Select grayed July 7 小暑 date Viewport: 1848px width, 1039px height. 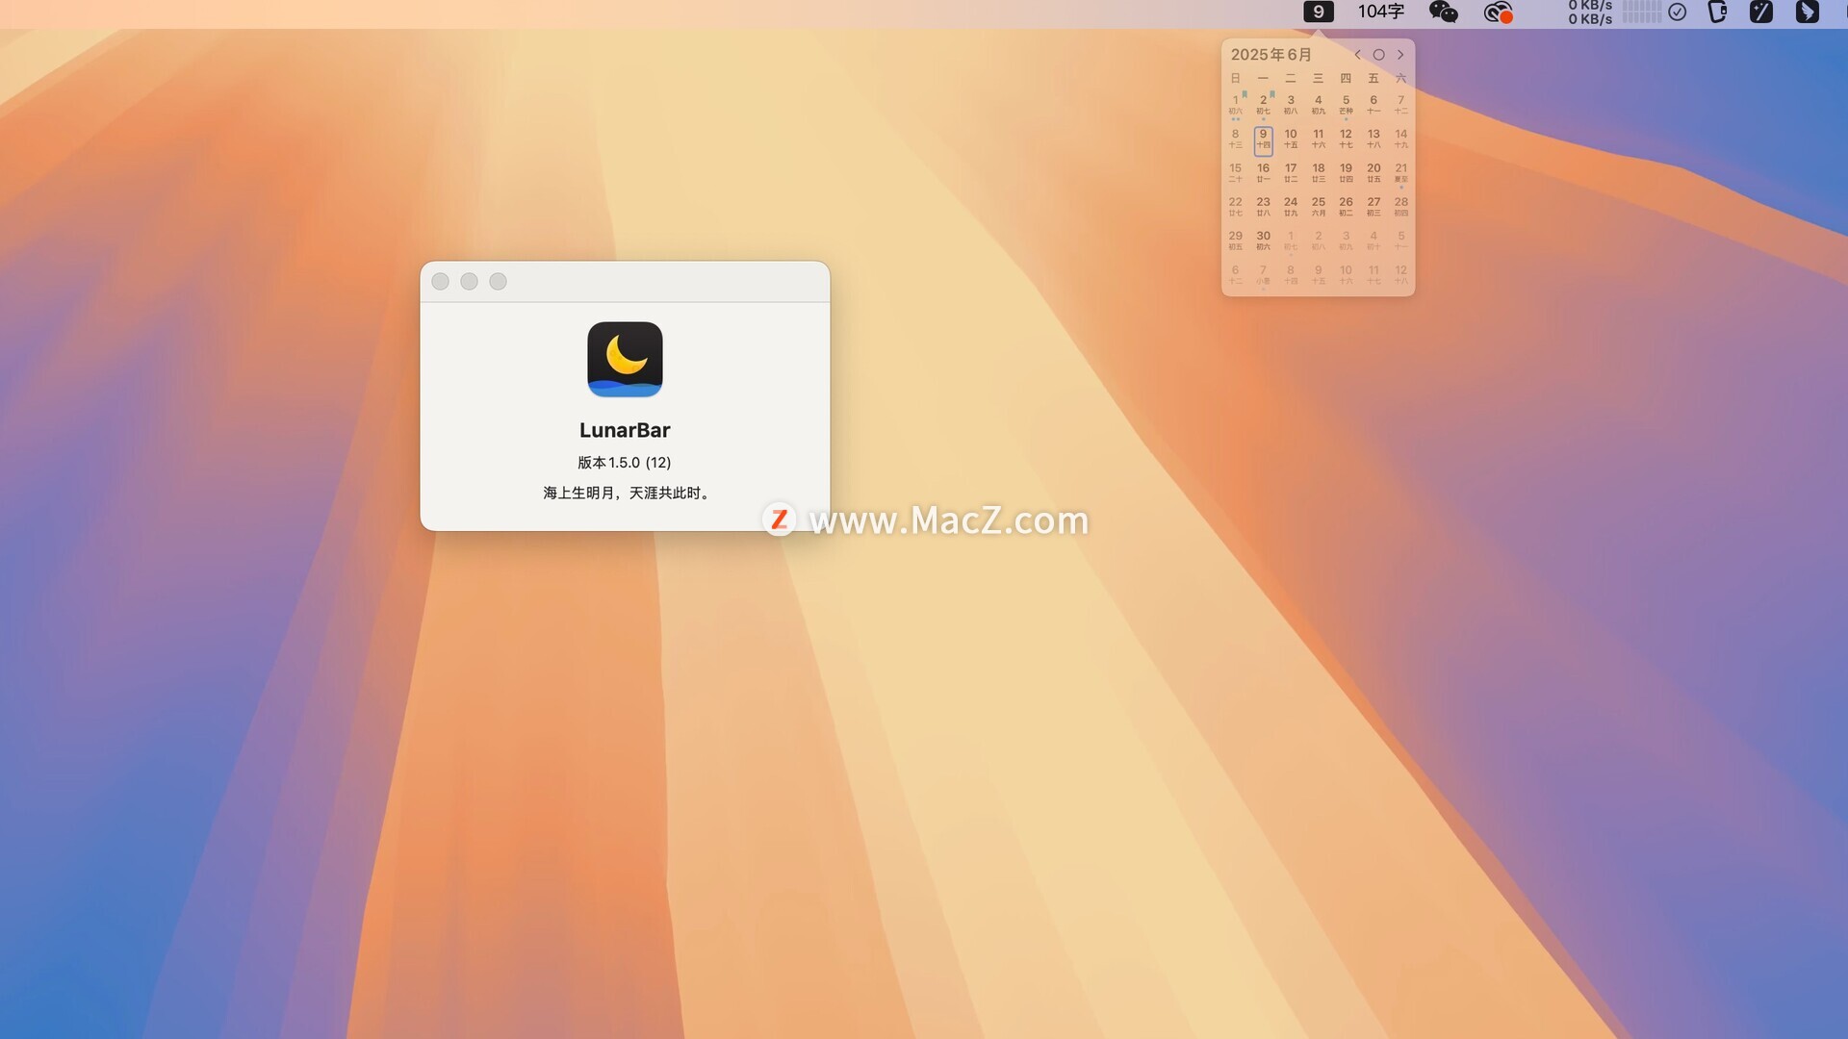coord(1264,275)
